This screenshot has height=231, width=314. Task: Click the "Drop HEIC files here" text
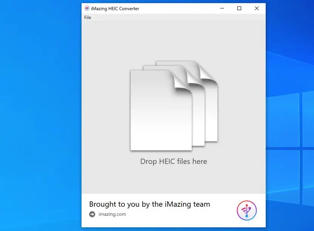pos(174,161)
